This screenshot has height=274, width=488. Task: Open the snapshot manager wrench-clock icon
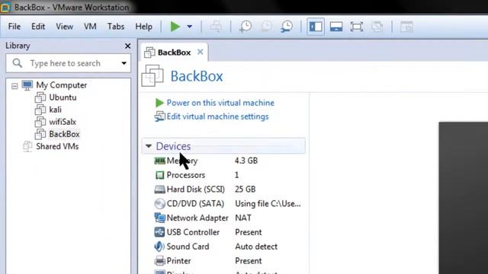click(x=287, y=27)
